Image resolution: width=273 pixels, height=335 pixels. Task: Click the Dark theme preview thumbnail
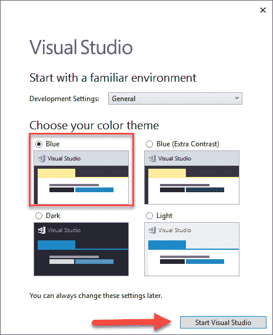(81, 249)
